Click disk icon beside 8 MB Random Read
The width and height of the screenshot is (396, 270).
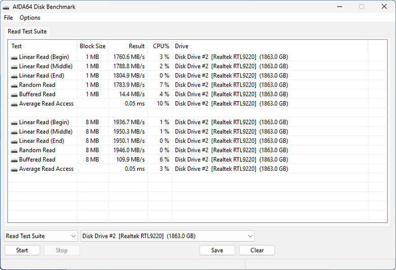pos(14,151)
